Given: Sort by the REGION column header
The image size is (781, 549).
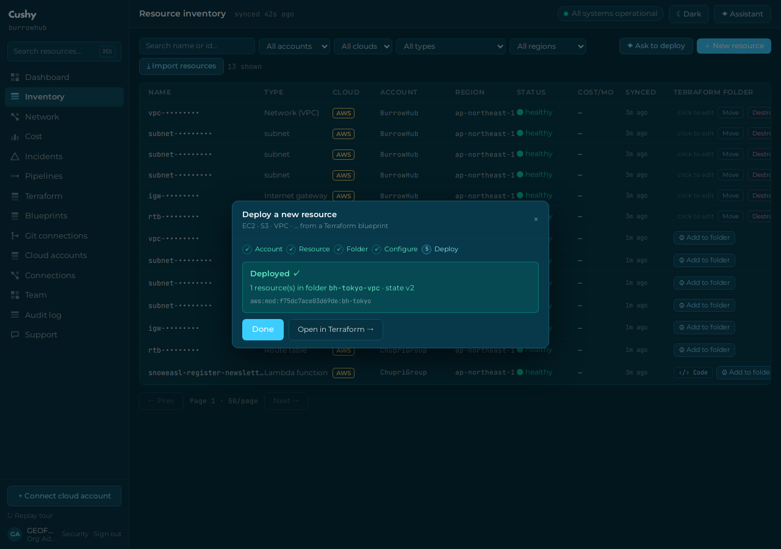Looking at the screenshot, I should tap(470, 92).
